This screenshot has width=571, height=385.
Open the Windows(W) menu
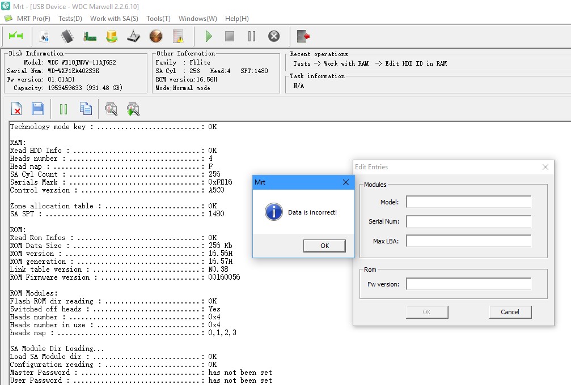[198, 19]
